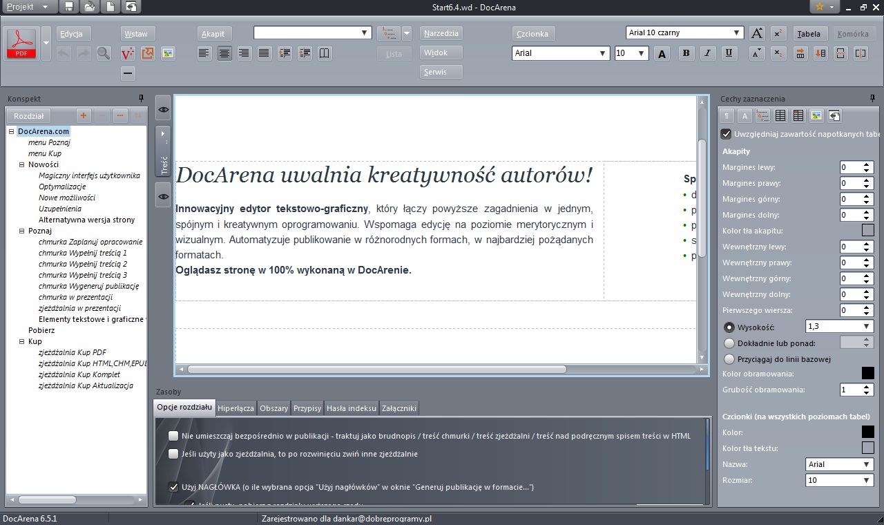Click the orange arrow-in-box icon under Wstaw

147,53
